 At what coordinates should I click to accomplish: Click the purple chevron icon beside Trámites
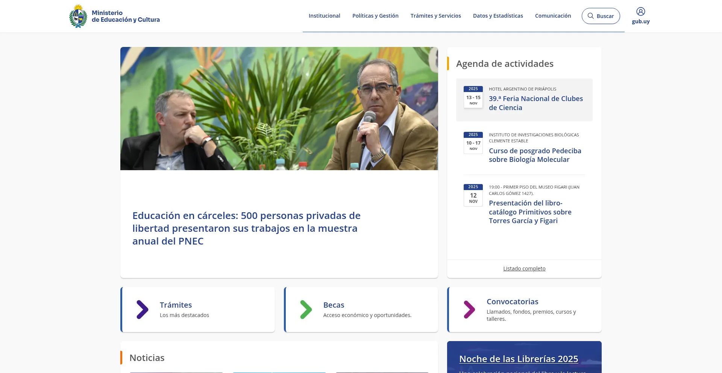(142, 310)
